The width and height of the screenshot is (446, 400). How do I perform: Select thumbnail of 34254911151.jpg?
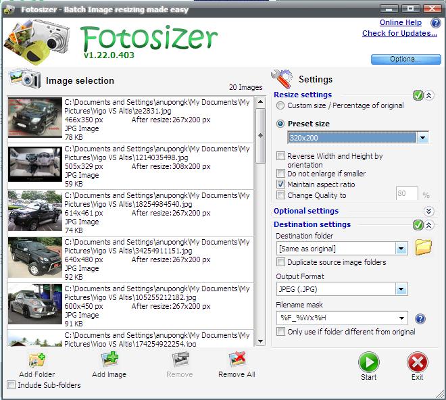(x=35, y=257)
